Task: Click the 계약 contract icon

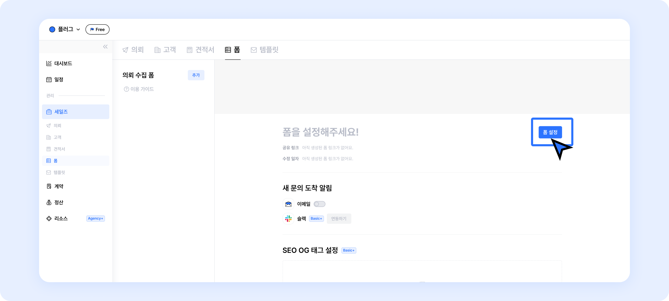Action: tap(49, 186)
